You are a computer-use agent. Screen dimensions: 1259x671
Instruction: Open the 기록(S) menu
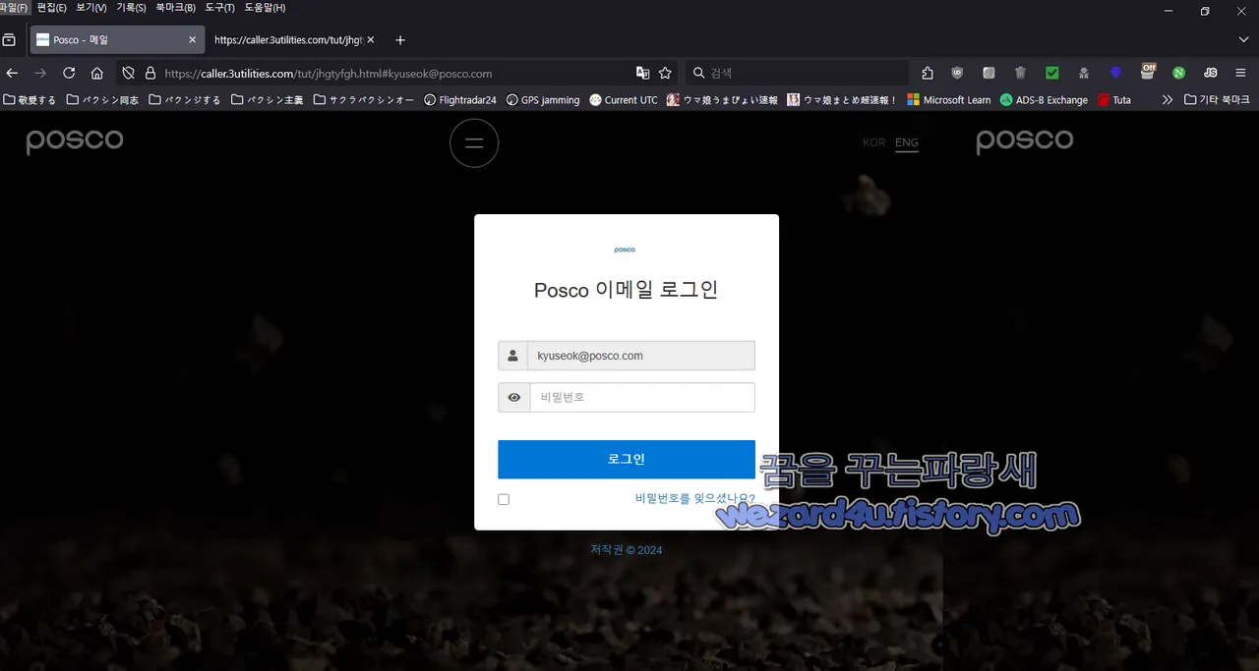131,8
